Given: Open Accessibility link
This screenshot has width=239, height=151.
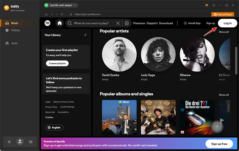Looking at the screenshot, I should [63, 112].
